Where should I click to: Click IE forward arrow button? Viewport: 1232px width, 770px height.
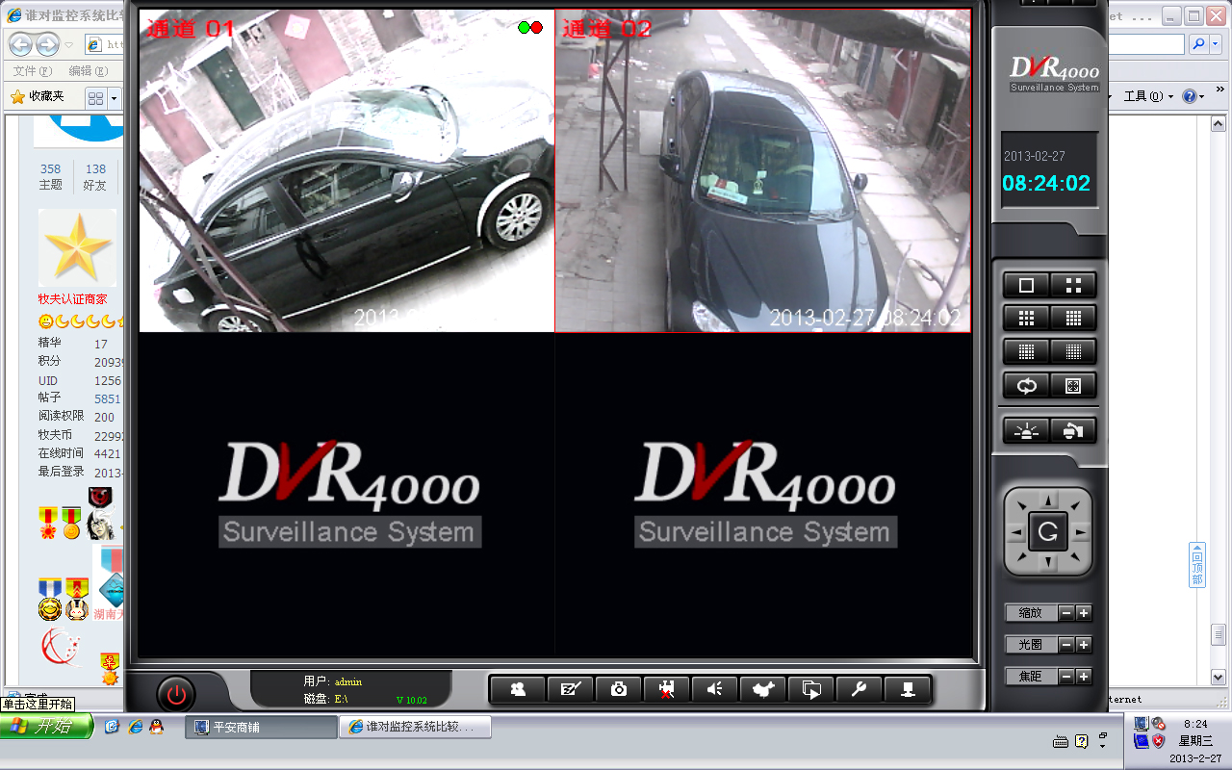[47, 44]
